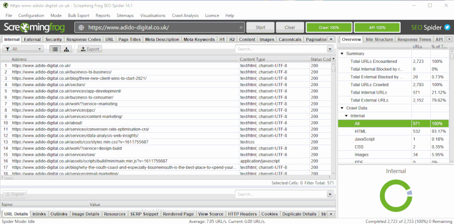This screenshot has height=224, width=454.
Task: Click the Internal donut chart
Action: (x=396, y=195)
